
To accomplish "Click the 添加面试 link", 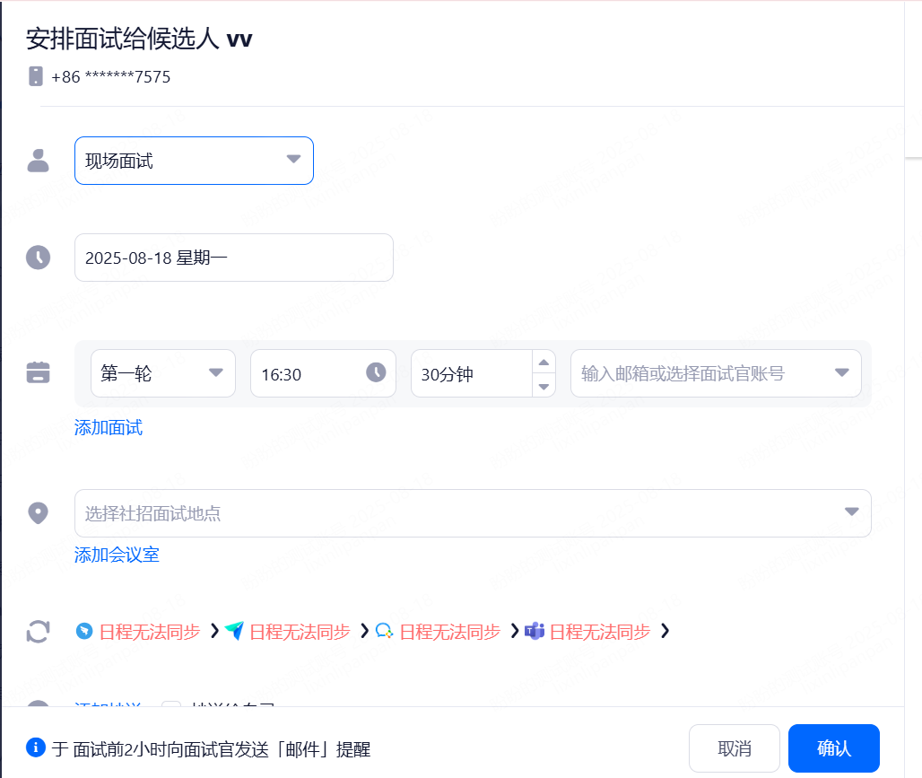I will (x=109, y=427).
